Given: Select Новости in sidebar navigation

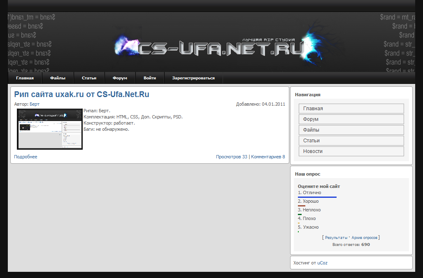Looking at the screenshot, I should pyautogui.click(x=351, y=151).
